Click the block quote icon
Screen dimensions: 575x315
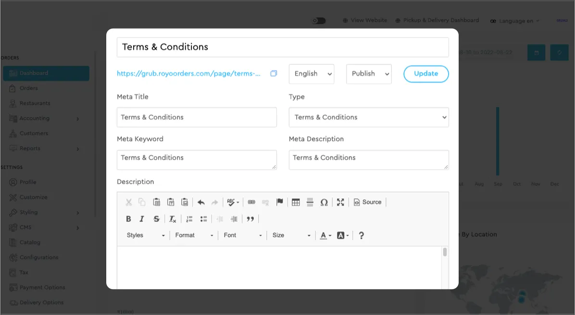250,219
